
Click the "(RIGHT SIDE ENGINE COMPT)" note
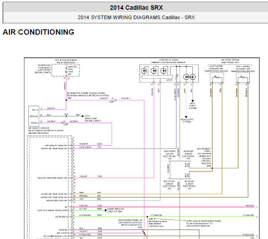93,119
